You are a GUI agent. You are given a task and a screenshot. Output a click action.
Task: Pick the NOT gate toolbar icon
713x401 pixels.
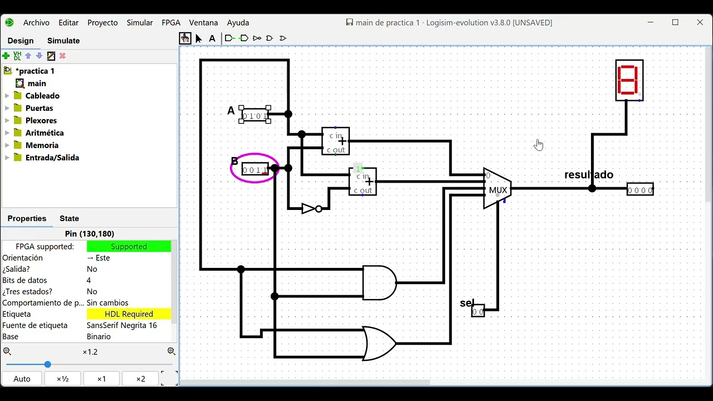coord(257,38)
